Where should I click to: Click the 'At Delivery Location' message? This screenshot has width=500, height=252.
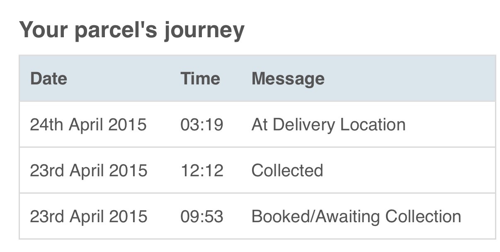coord(328,125)
